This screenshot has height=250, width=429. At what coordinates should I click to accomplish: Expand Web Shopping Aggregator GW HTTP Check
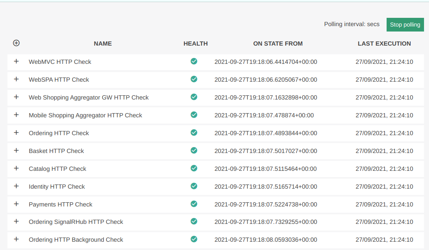tap(16, 97)
